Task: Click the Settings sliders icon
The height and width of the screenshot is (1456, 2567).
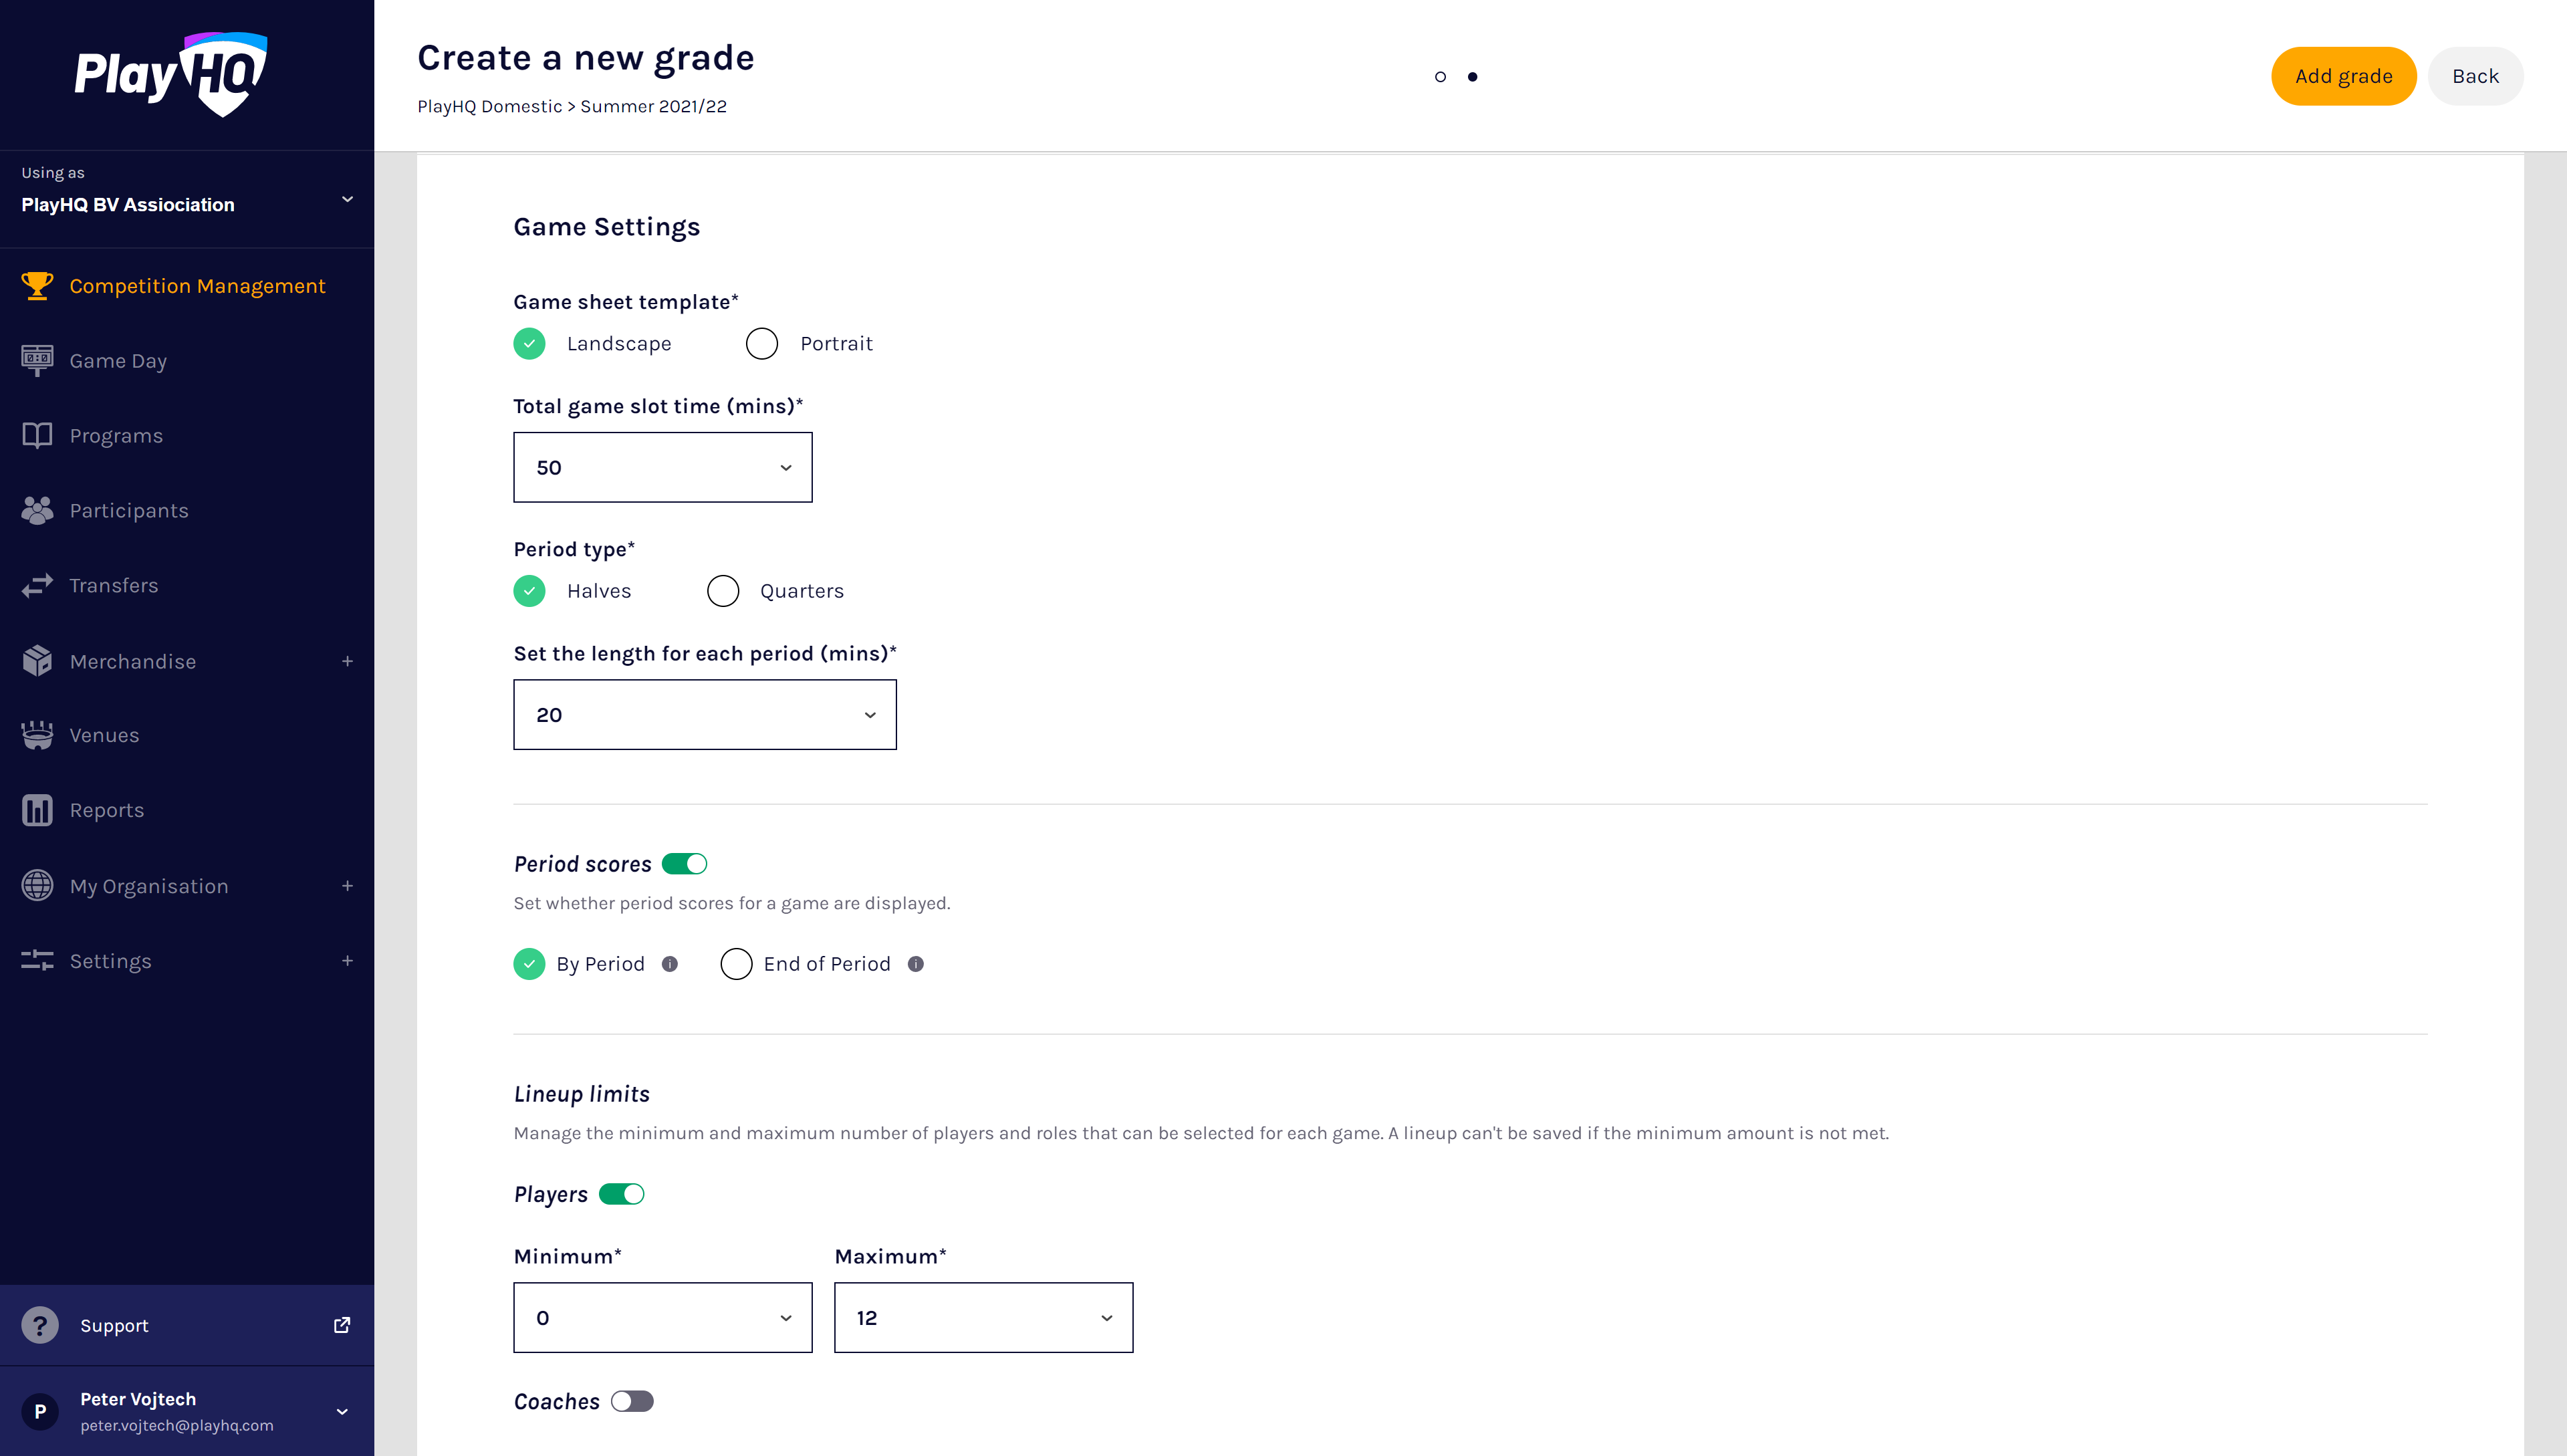Action: pyautogui.click(x=37, y=961)
